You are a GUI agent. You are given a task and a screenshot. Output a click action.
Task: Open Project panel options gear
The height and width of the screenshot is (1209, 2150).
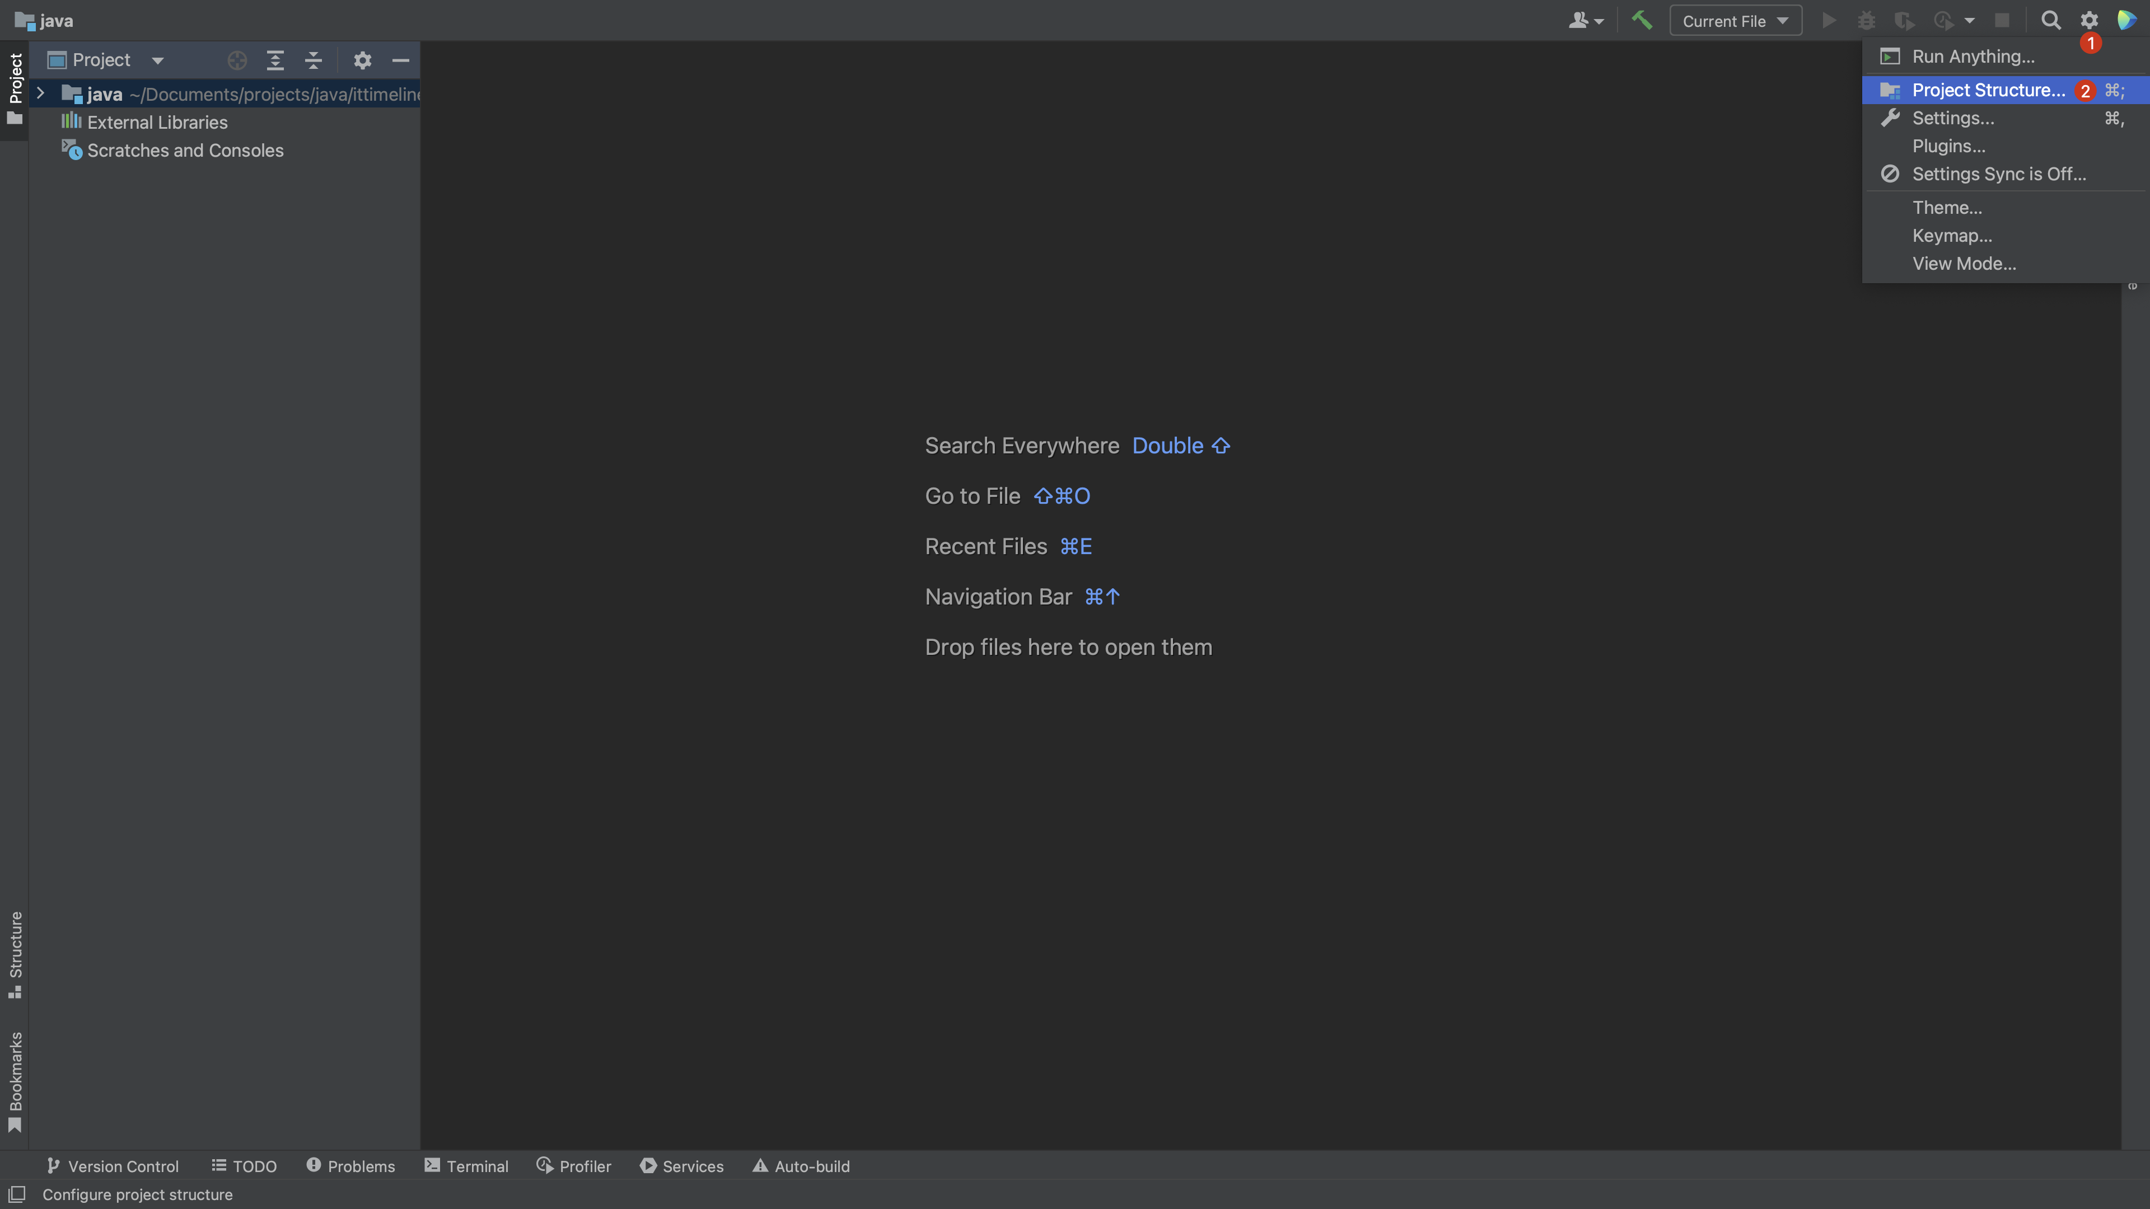(x=362, y=60)
